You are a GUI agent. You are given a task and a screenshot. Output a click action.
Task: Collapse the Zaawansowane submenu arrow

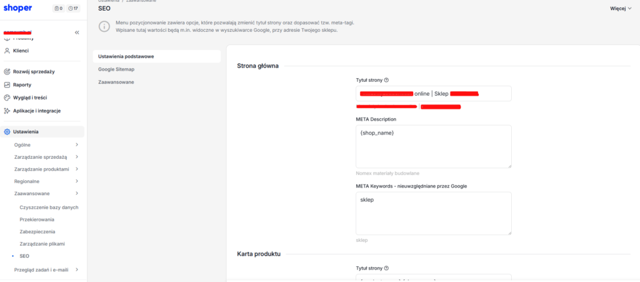pyautogui.click(x=77, y=193)
